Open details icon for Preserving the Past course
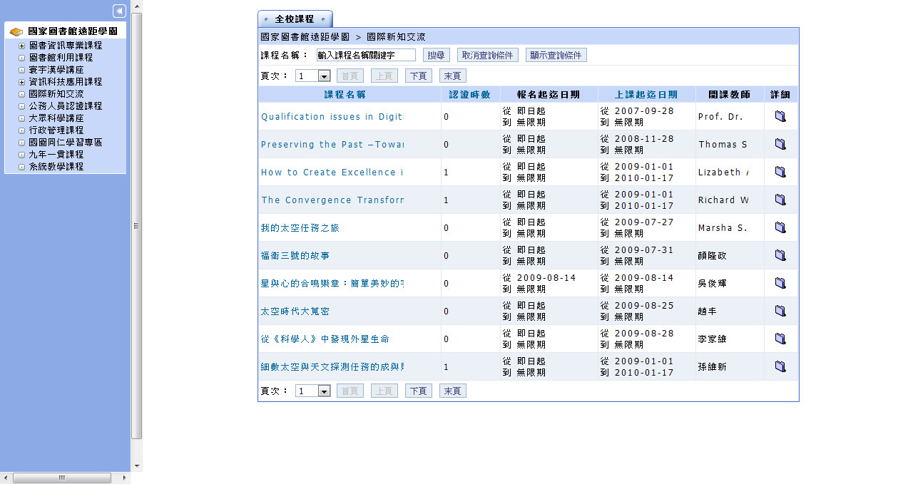The width and height of the screenshot is (913, 484). click(780, 145)
